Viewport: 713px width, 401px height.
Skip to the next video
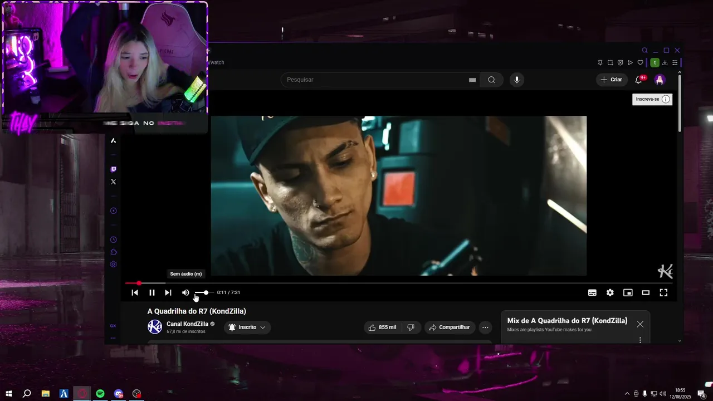168,292
